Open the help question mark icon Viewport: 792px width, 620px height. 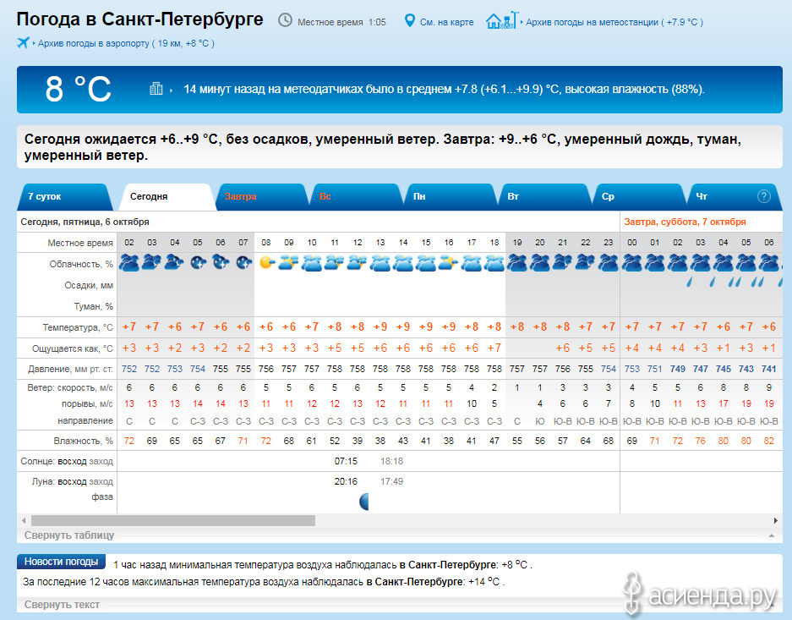coord(764,196)
